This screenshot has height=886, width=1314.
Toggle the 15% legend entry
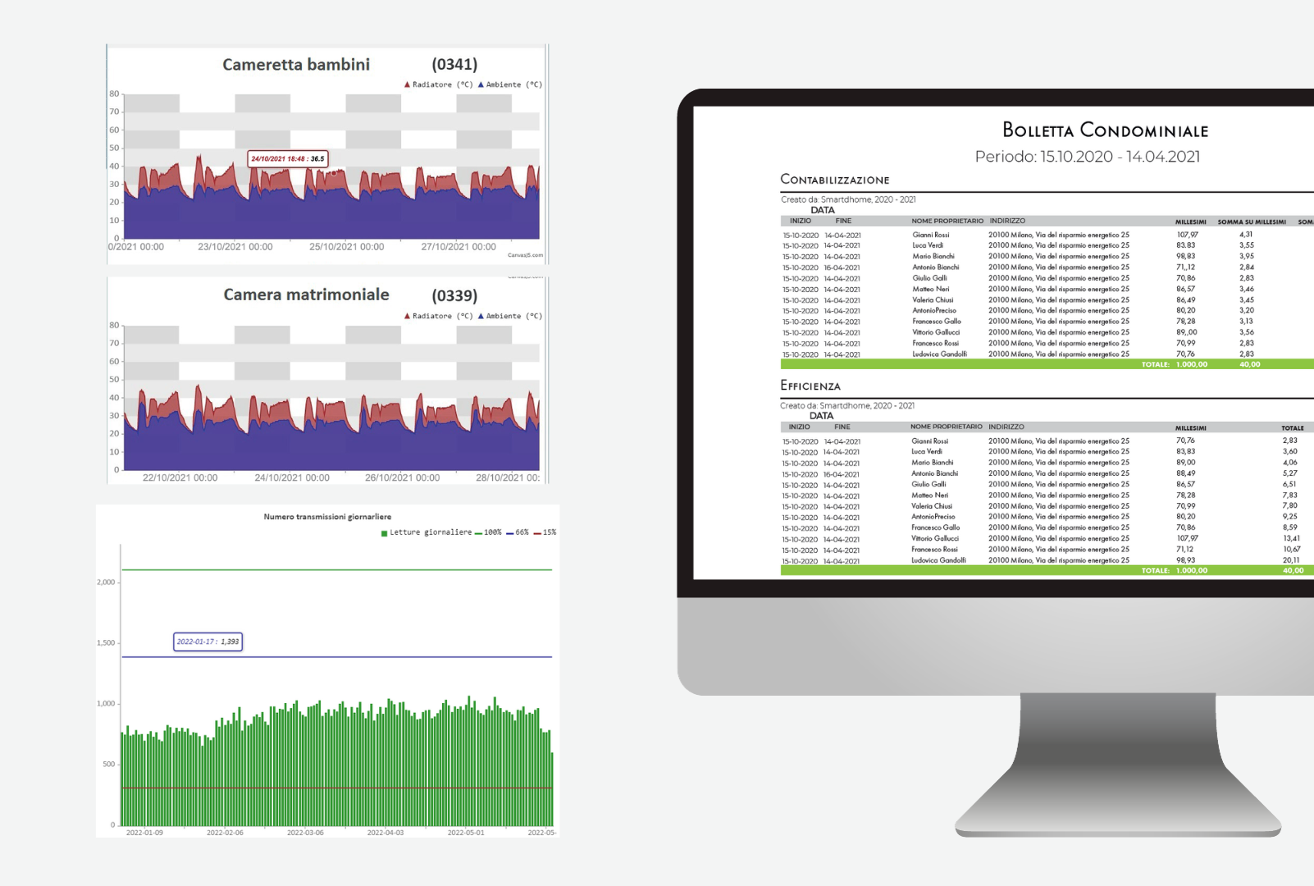point(545,532)
